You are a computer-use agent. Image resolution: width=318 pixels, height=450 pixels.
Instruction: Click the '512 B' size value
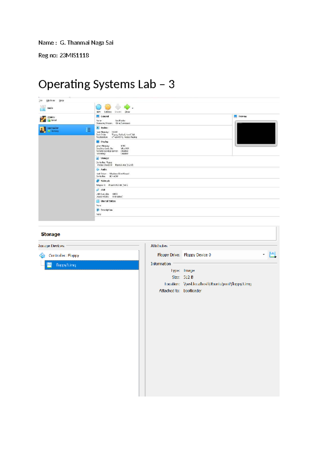(188, 277)
